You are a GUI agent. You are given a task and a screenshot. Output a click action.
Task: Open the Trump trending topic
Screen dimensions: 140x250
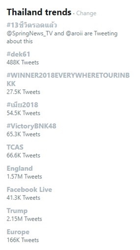click(17, 211)
